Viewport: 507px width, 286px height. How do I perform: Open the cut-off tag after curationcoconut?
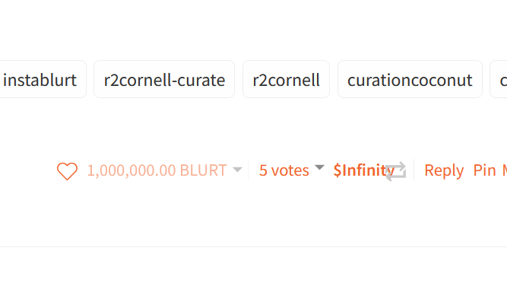point(499,79)
